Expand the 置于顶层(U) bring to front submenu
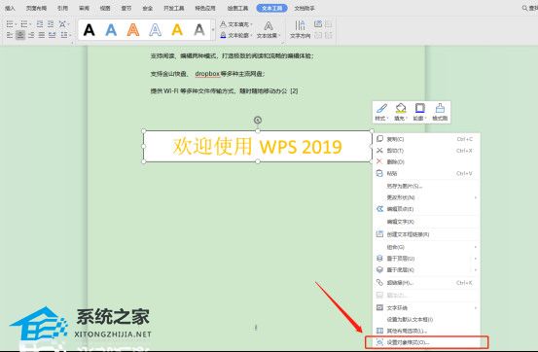 click(426, 259)
